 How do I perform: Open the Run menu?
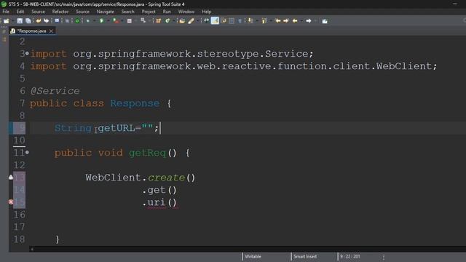pos(167,12)
